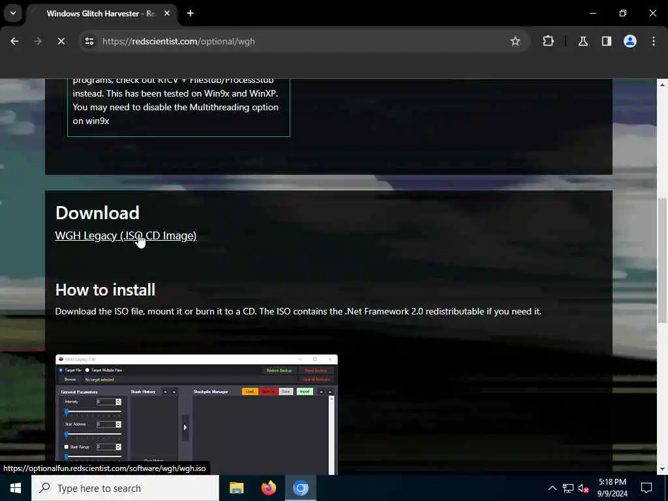Download WGH Legacy ISO CD Image
The height and width of the screenshot is (501, 668).
[x=126, y=235]
